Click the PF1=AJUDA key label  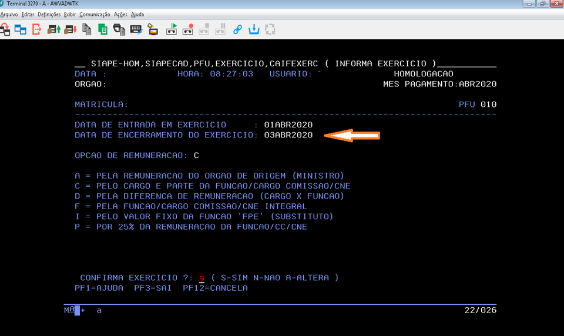click(x=99, y=288)
